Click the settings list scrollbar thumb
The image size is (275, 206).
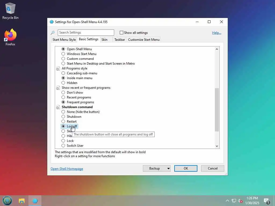[x=217, y=110]
